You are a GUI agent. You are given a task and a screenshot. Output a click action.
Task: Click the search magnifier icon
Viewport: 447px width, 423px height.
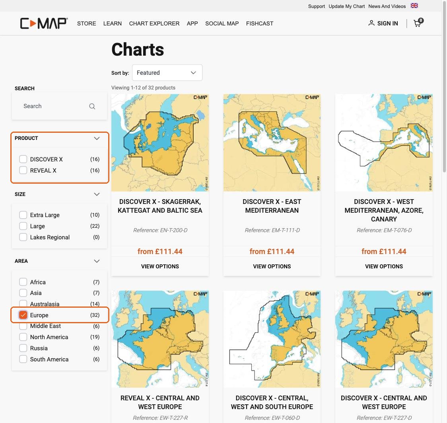[x=92, y=106]
